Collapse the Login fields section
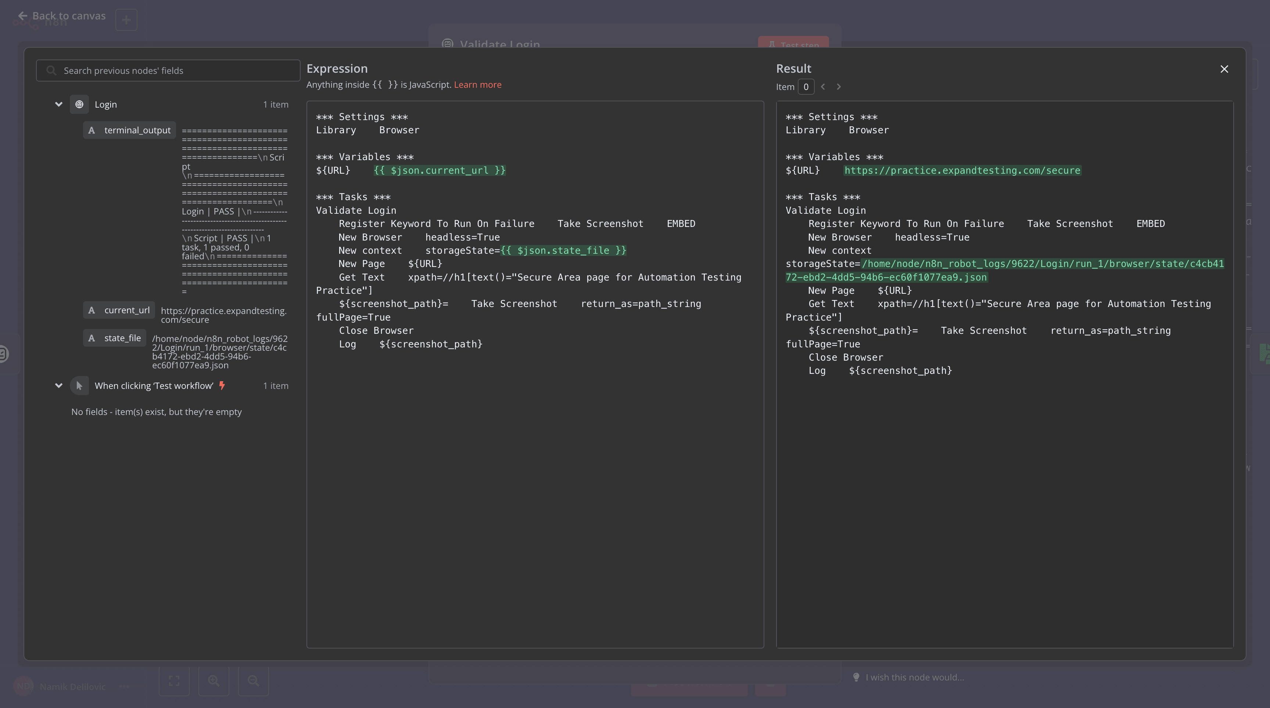The image size is (1270, 708). click(59, 104)
